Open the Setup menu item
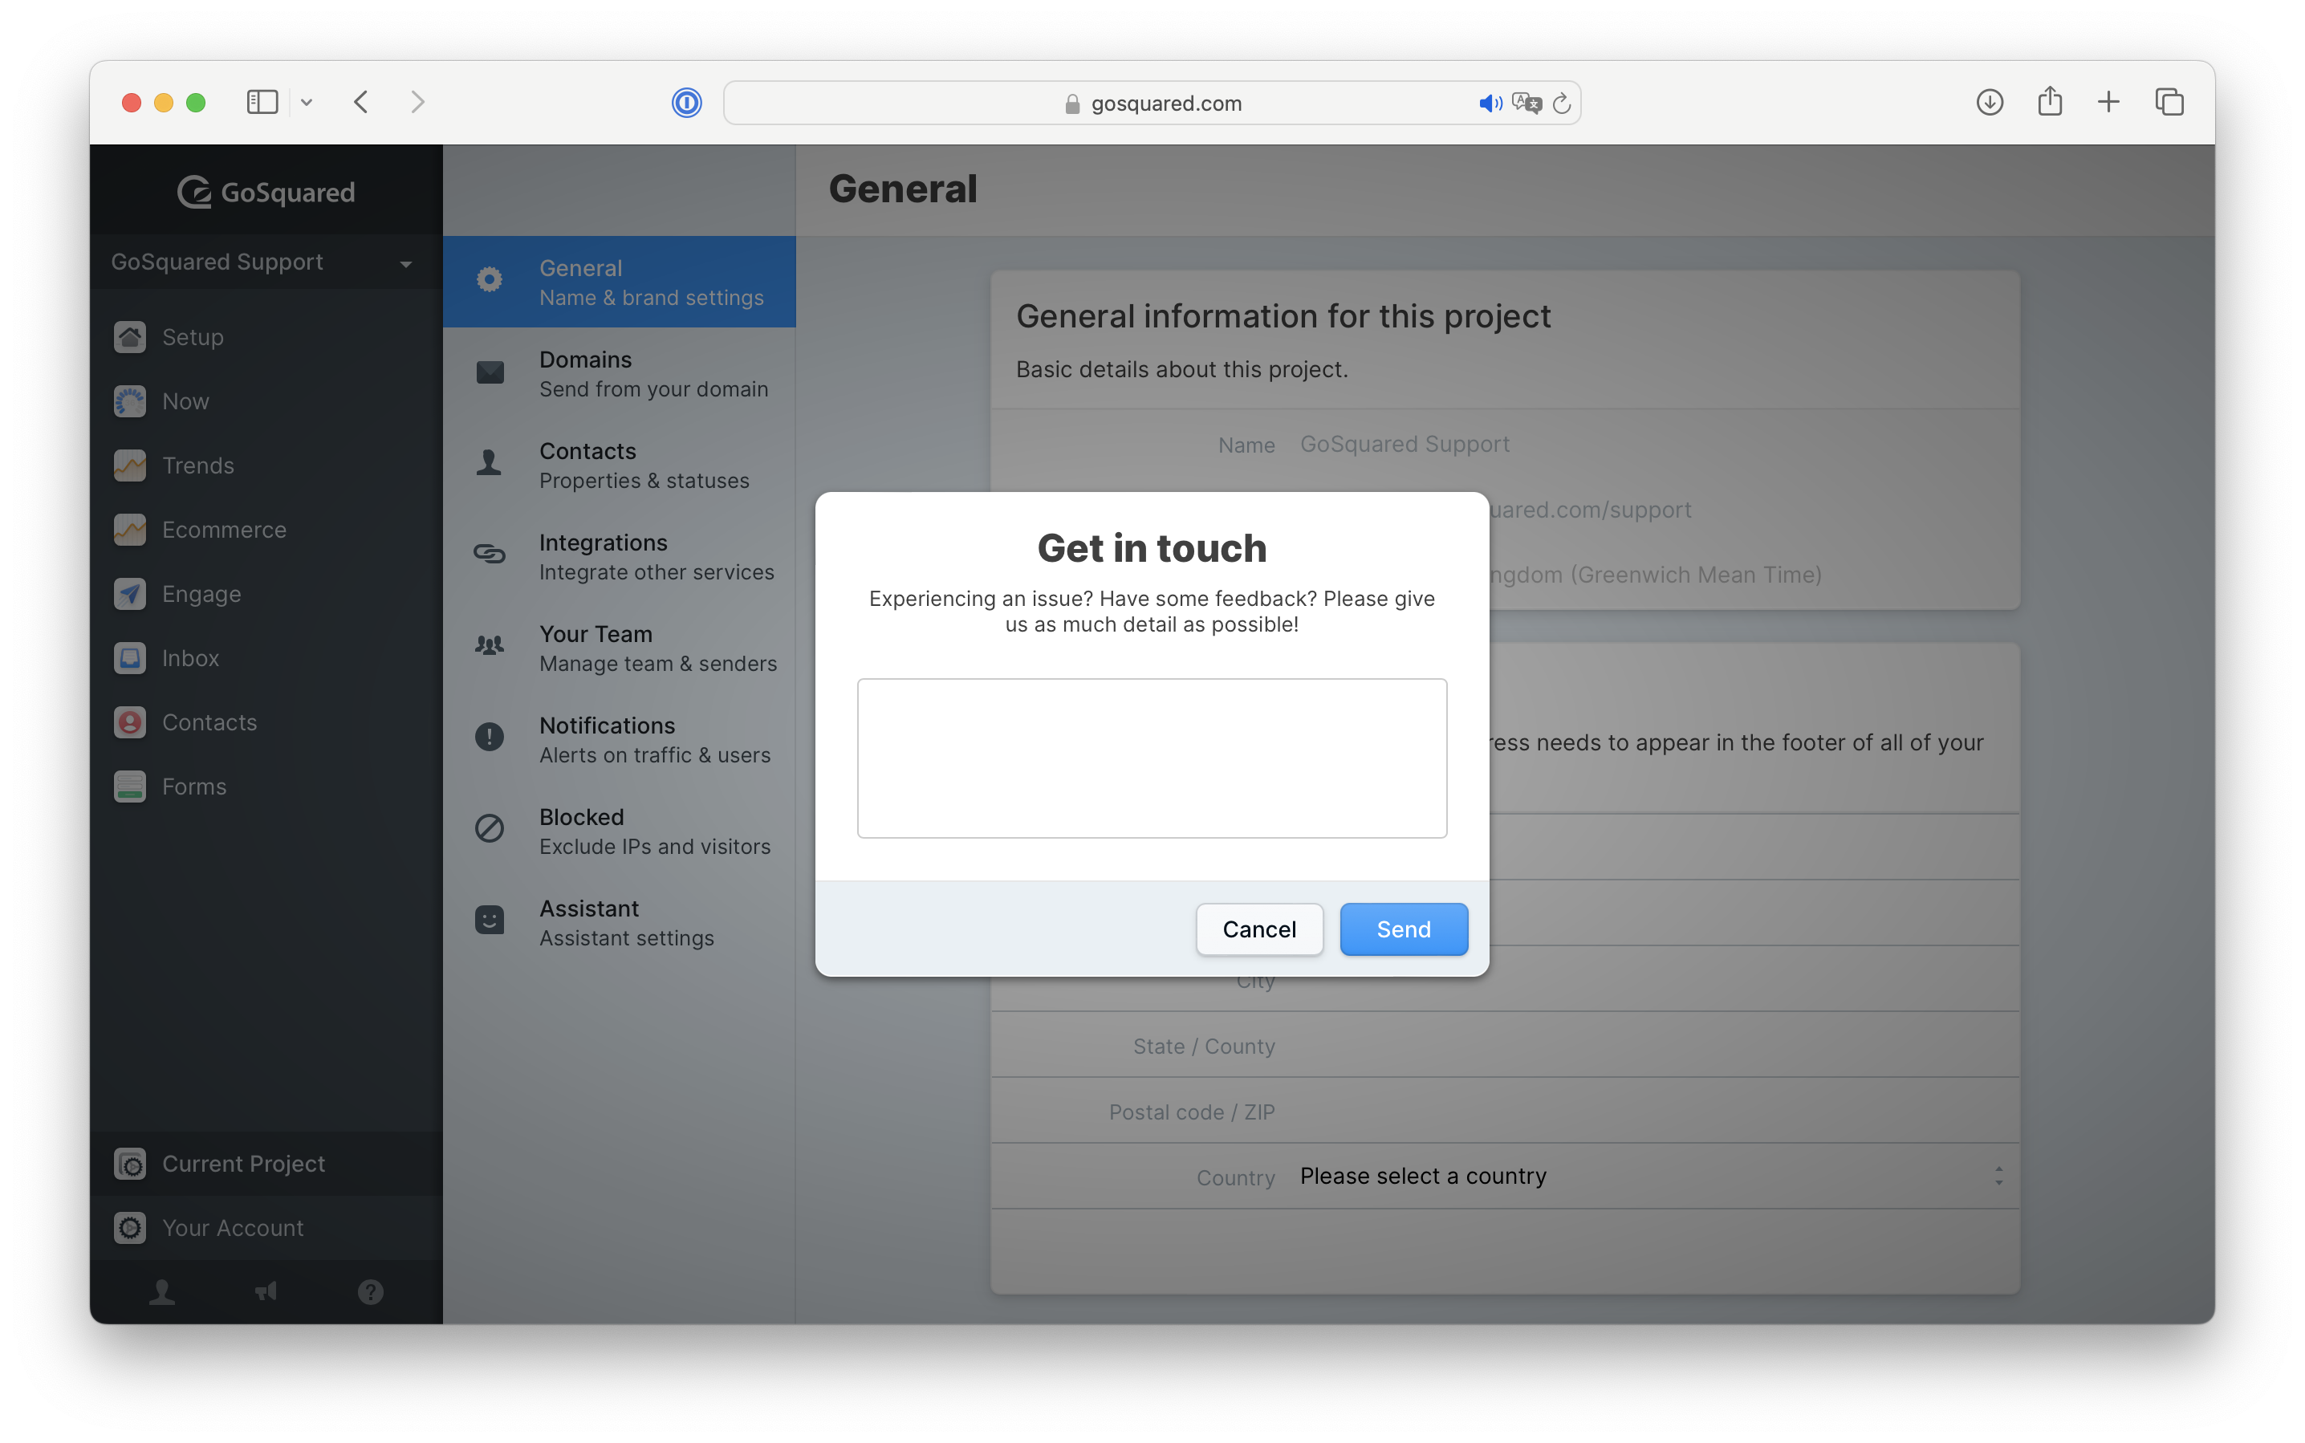The image size is (2305, 1443). click(266, 337)
